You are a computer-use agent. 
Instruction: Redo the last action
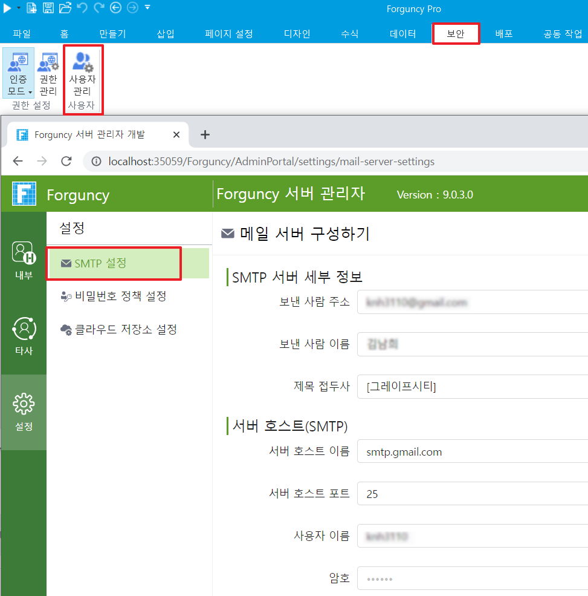(99, 8)
